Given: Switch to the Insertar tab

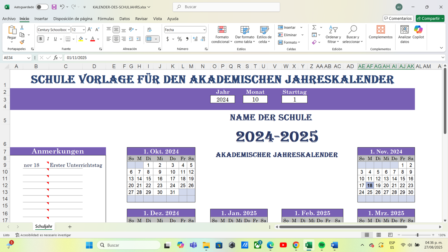Looking at the screenshot, I should [x=41, y=18].
